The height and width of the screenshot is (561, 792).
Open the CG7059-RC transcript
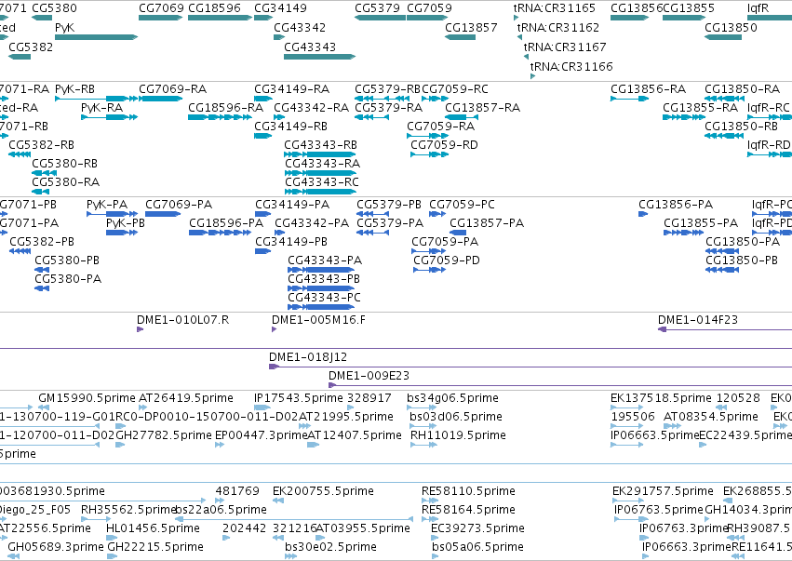tap(435, 99)
